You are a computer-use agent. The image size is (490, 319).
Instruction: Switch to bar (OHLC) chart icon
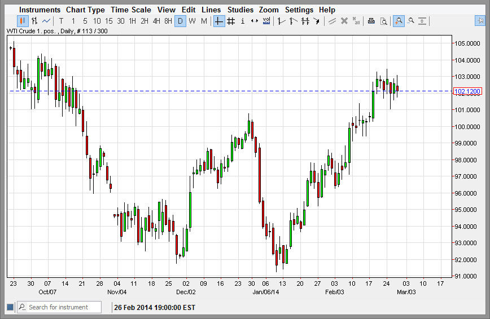pyautogui.click(x=34, y=21)
